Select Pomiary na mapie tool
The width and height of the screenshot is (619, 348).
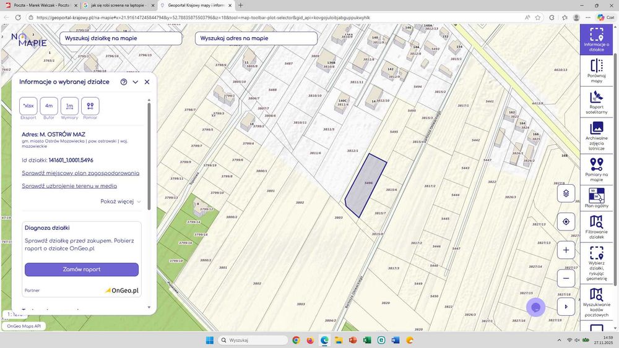tap(596, 169)
